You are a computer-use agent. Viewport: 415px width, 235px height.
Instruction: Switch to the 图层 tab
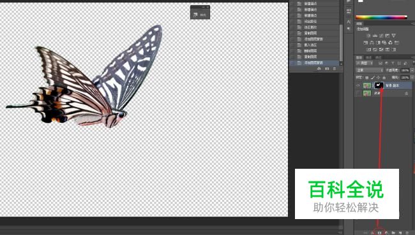point(359,57)
